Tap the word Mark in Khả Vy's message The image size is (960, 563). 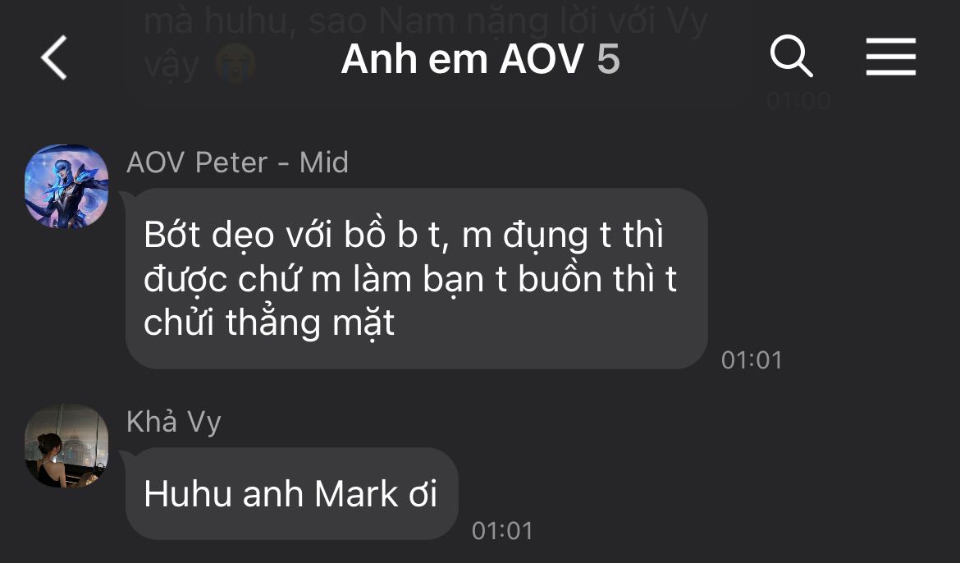[356, 494]
